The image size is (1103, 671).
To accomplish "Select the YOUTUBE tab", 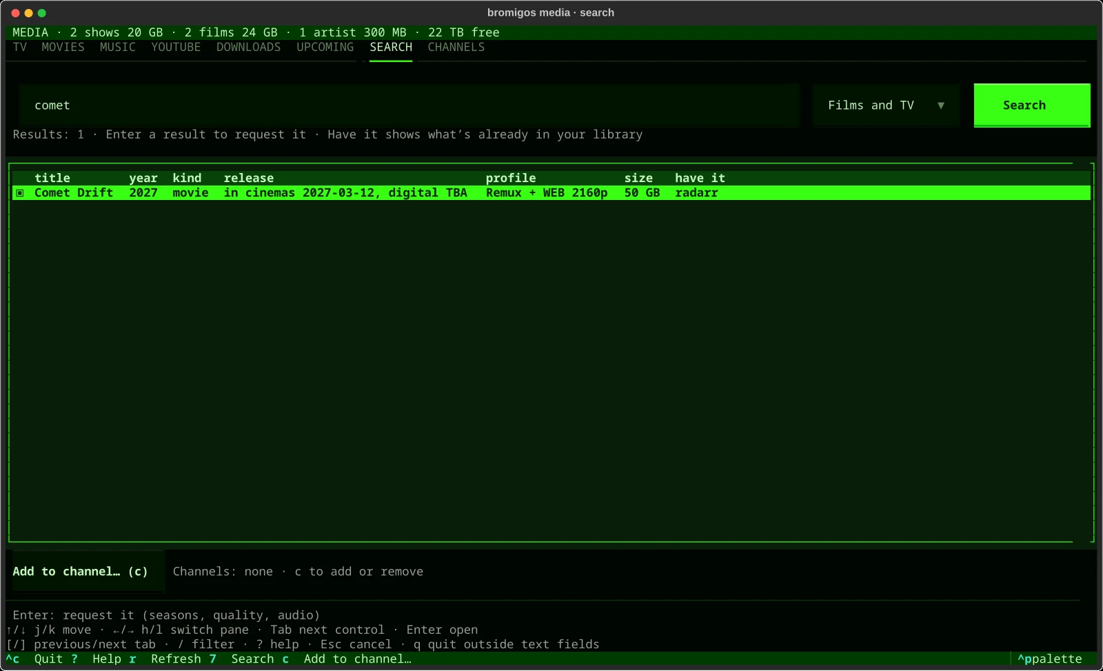I will pos(176,47).
